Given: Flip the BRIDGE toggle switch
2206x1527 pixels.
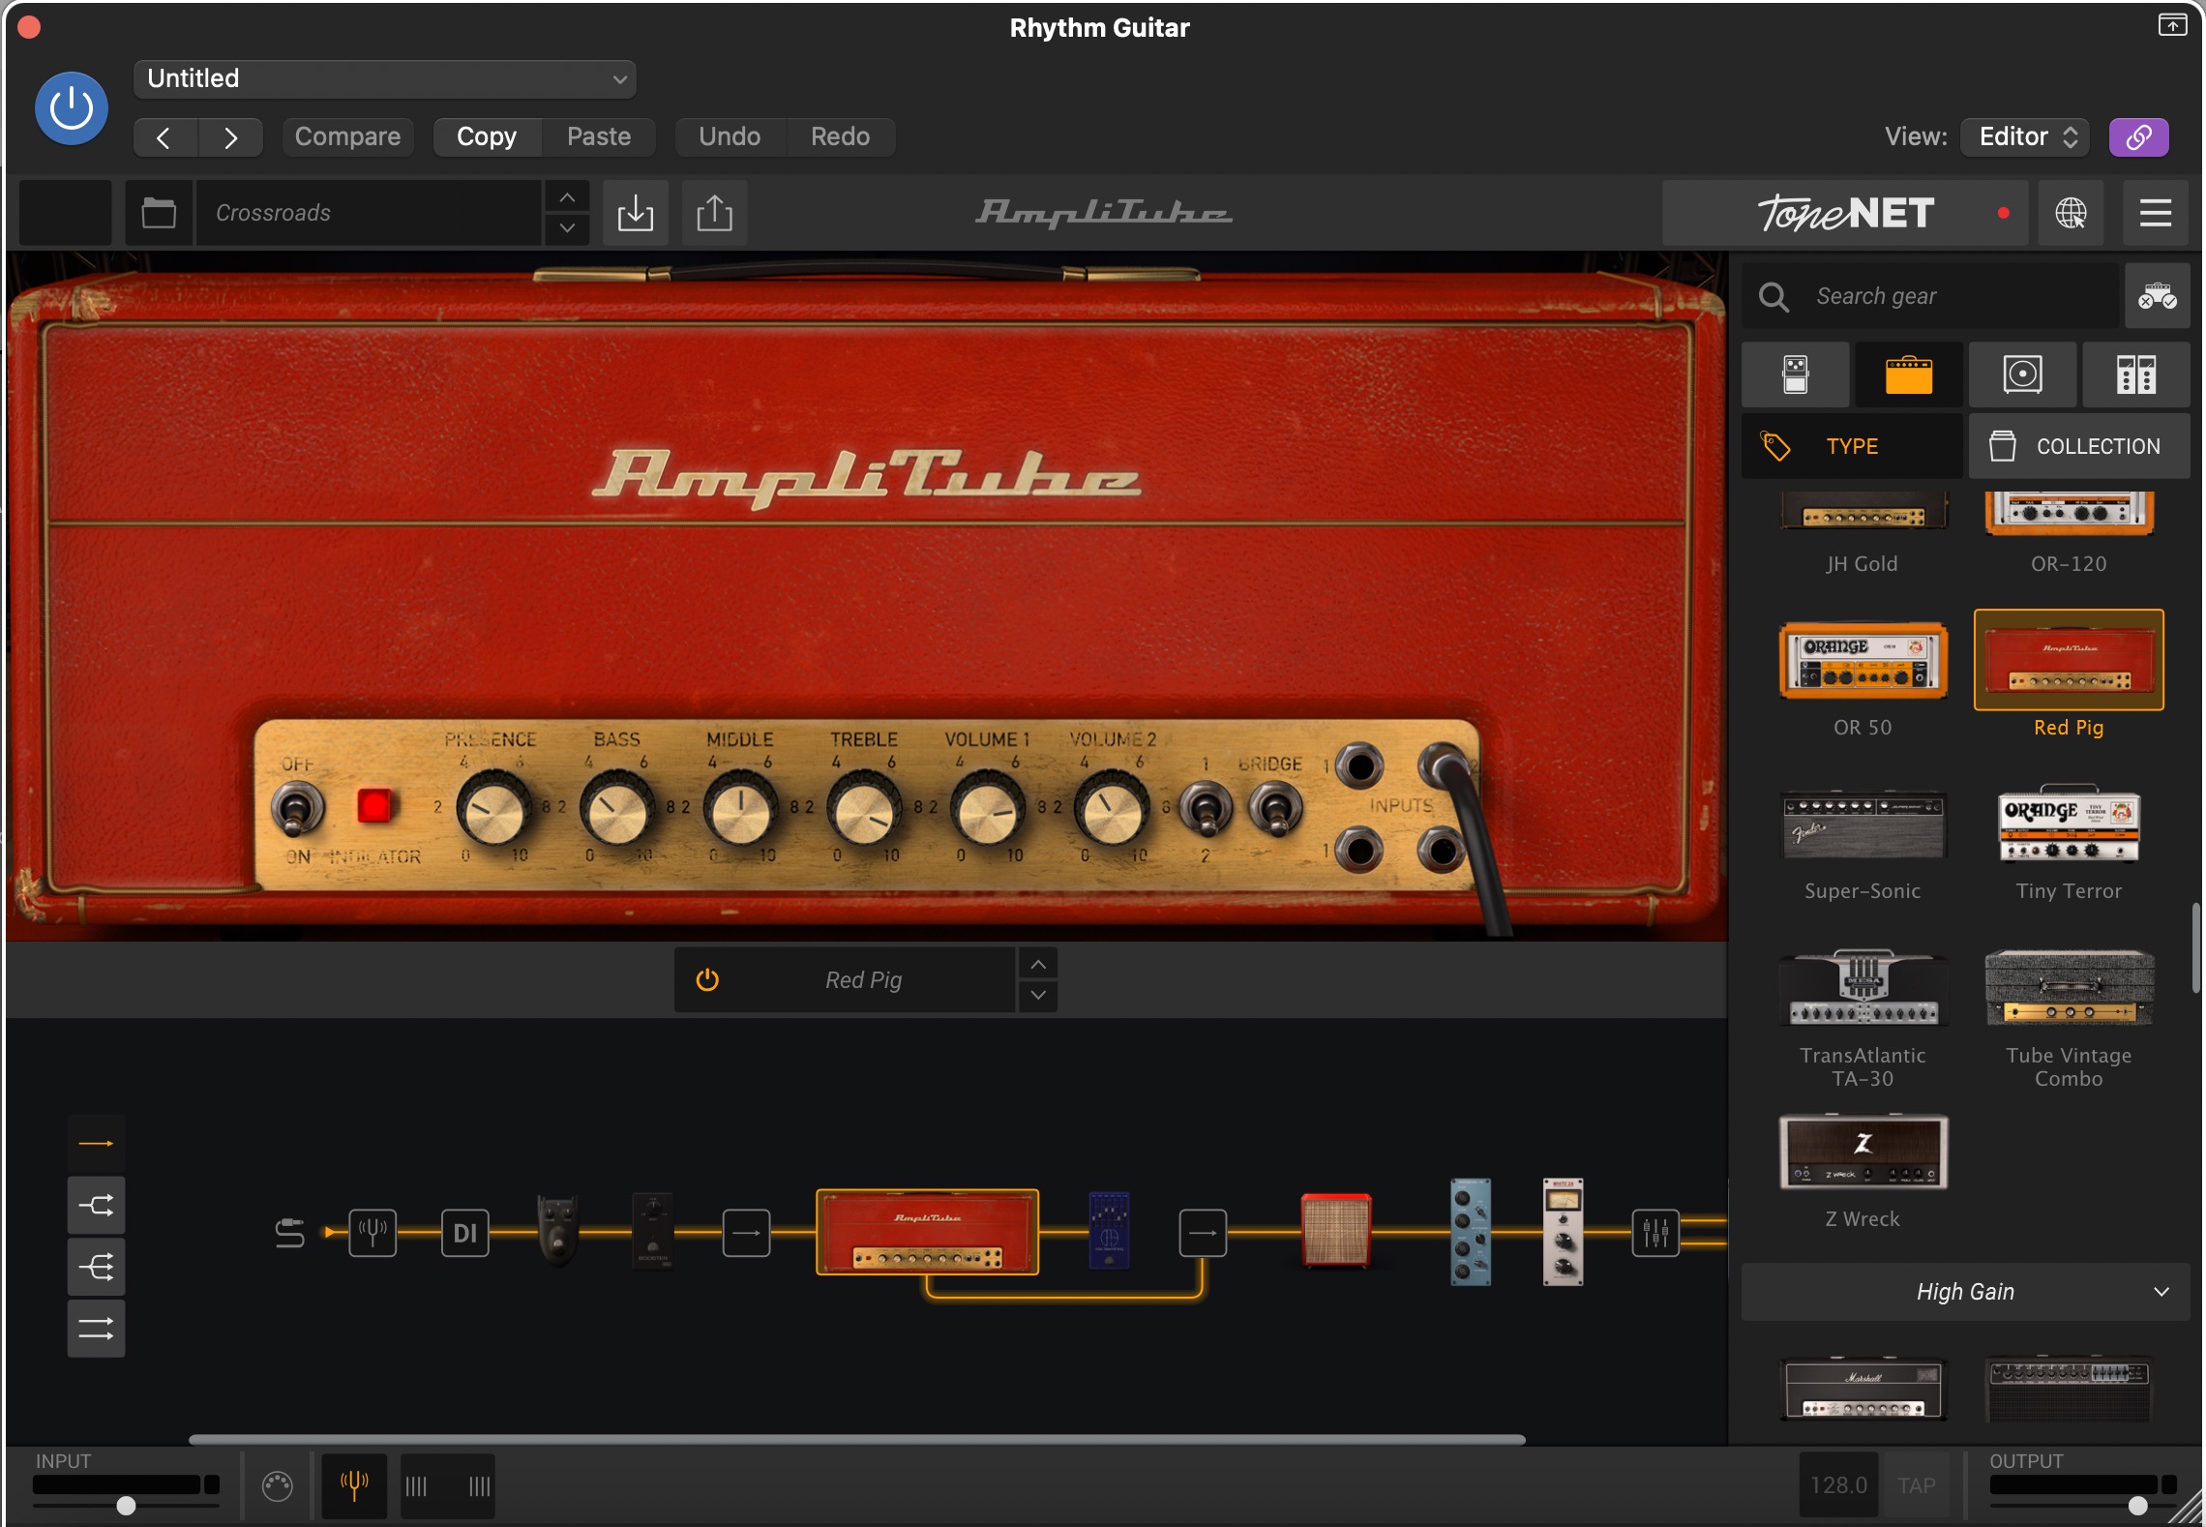Looking at the screenshot, I should pos(1275,810).
